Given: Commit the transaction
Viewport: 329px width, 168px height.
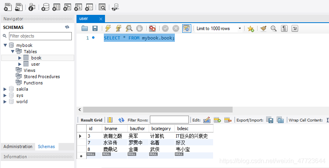Looking at the screenshot, I should coord(165,29).
